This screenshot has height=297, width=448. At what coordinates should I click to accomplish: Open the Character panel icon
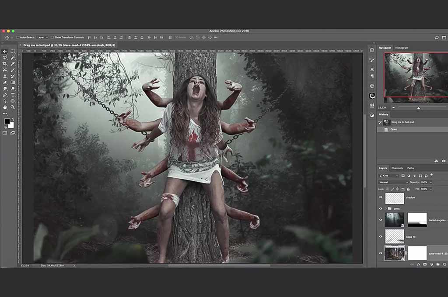click(372, 69)
